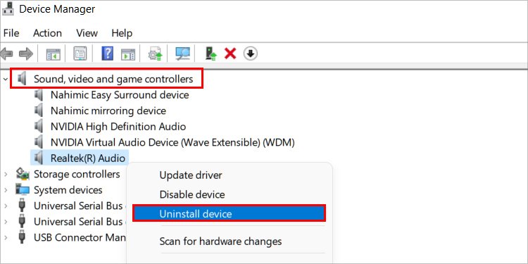Open the View menu

87,33
